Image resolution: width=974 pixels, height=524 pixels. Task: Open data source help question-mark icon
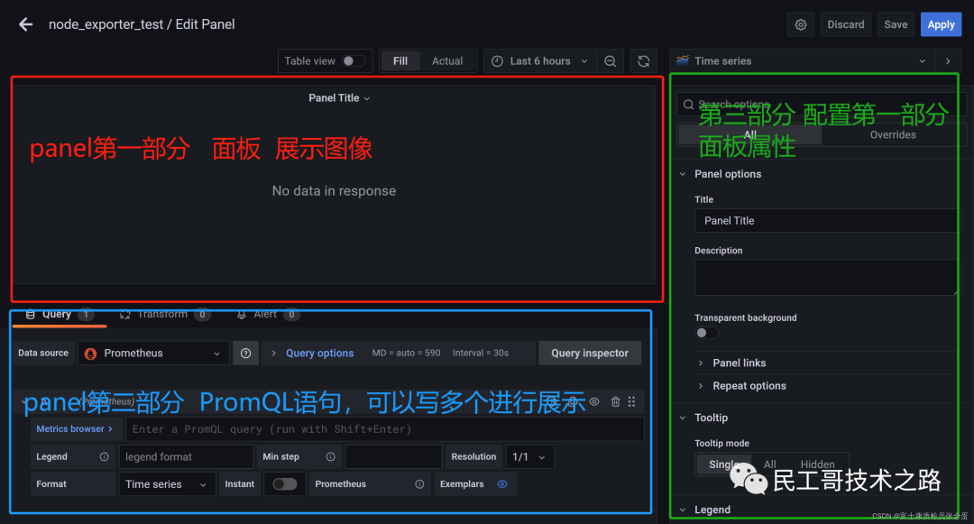click(246, 354)
